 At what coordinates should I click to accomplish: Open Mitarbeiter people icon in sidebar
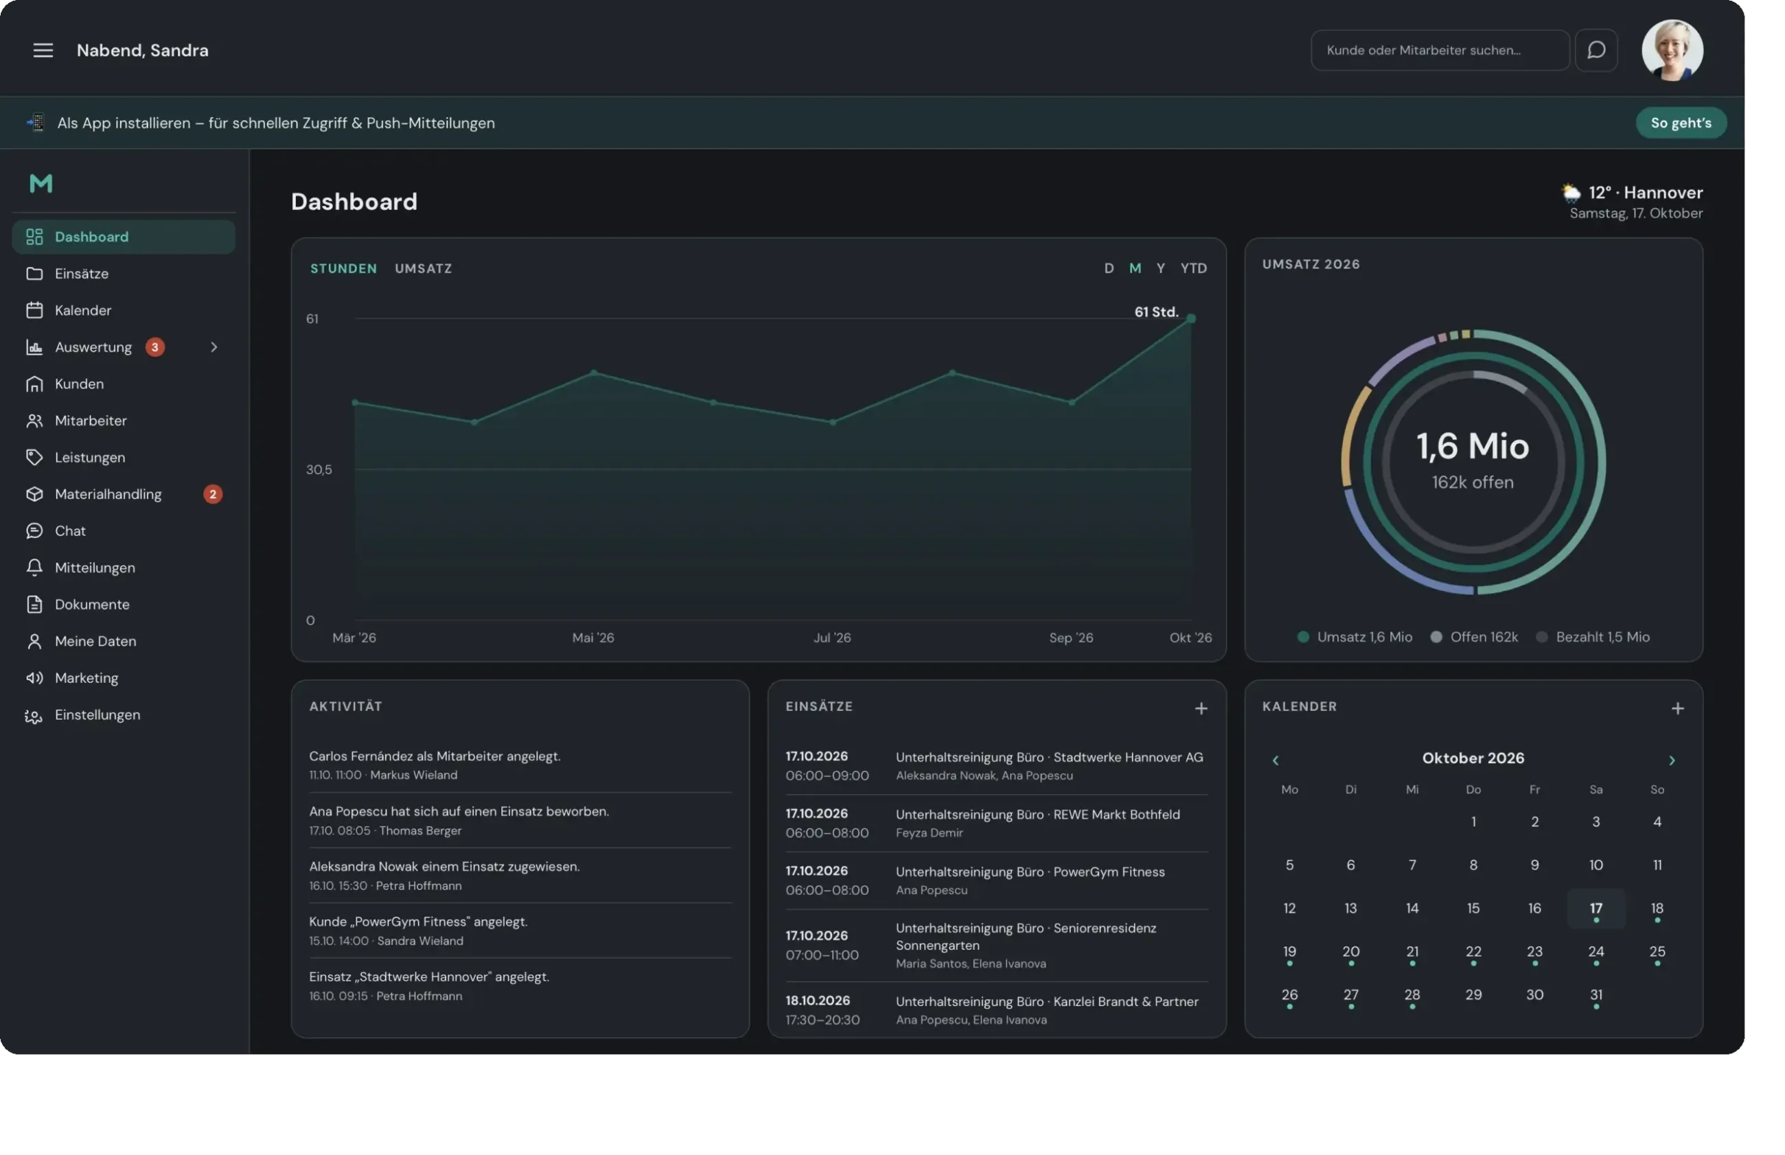pos(34,421)
